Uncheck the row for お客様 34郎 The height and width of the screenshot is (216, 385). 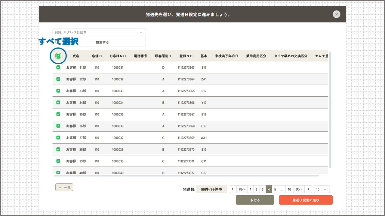click(x=58, y=103)
